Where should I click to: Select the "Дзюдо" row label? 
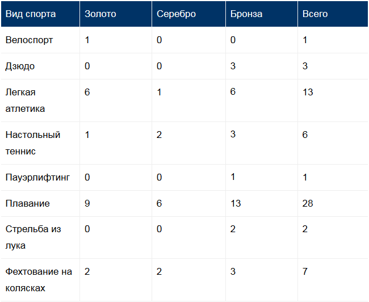point(20,66)
